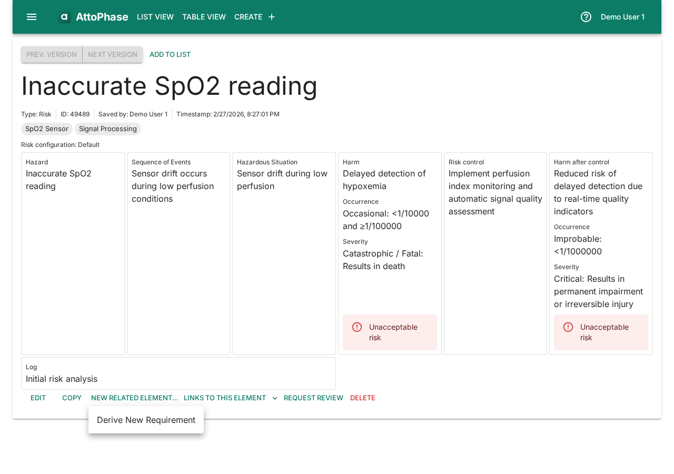The height and width of the screenshot is (474, 674).
Task: Open the New Related Element dropdown
Action: (x=134, y=398)
